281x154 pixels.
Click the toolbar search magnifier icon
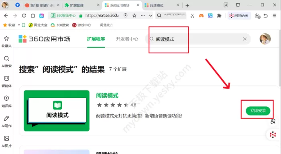tap(159, 16)
